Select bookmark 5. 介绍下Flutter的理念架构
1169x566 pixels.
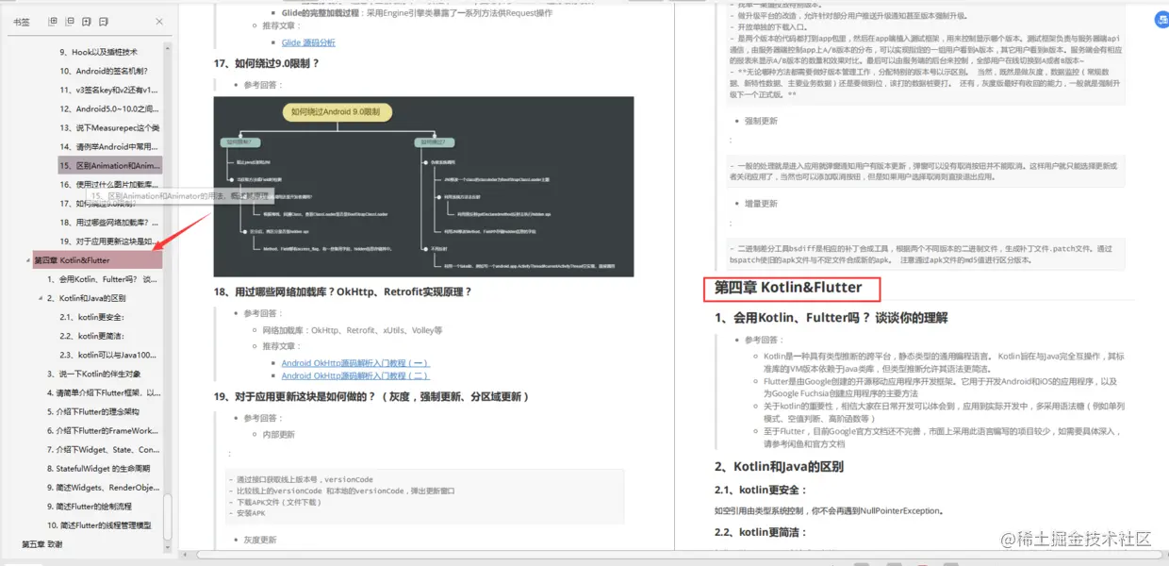tap(92, 411)
